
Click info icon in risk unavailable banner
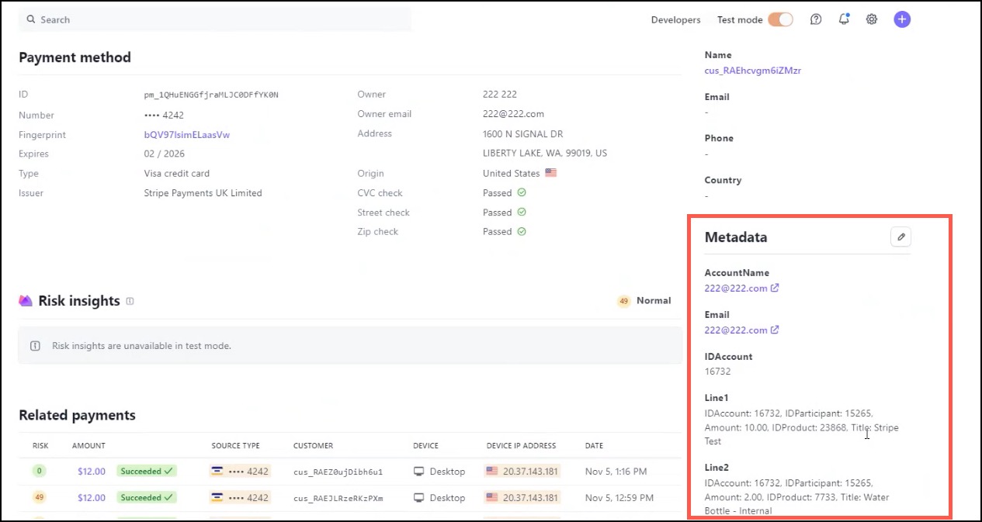pos(35,346)
